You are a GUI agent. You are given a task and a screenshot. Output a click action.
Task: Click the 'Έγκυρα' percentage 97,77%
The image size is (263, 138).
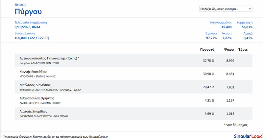(212, 38)
